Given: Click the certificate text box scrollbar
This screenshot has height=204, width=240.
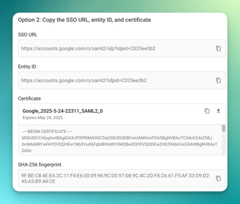Looking at the screenshot, I should coord(224,128).
